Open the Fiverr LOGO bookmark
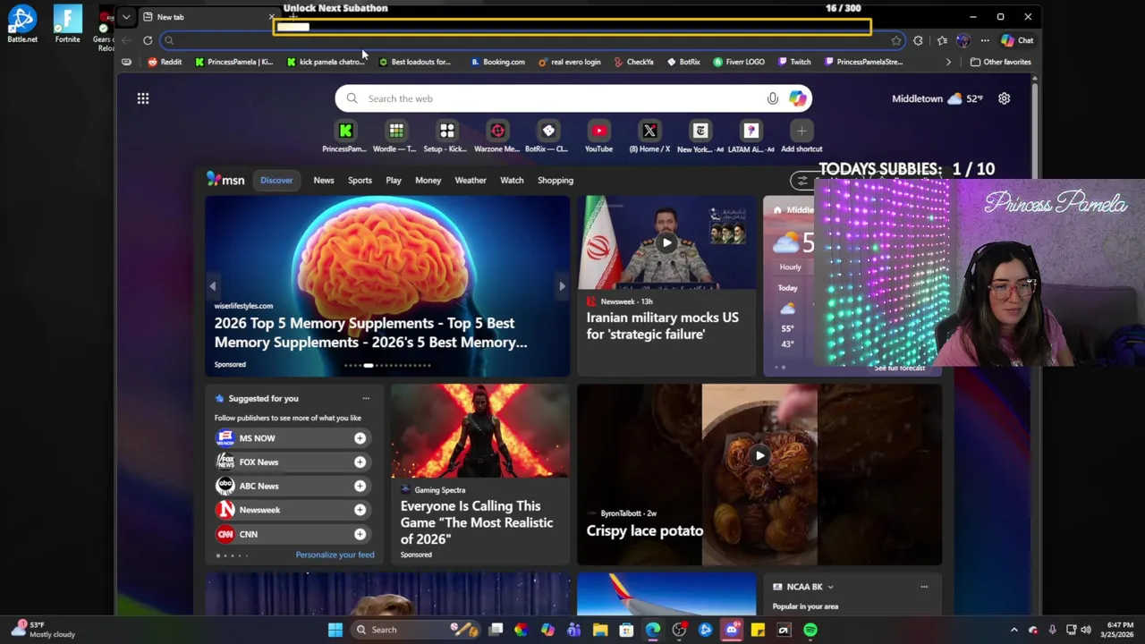The width and height of the screenshot is (1145, 644). 739,62
